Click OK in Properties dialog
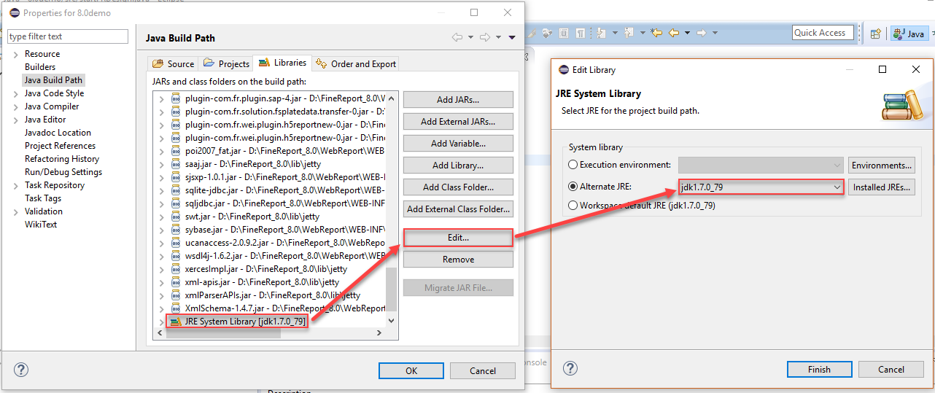Screen dimensions: 935x393 [411, 370]
